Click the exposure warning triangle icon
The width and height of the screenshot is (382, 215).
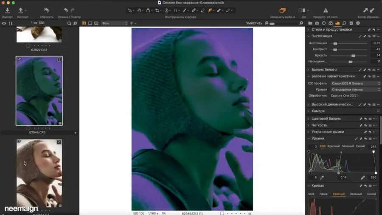(x=326, y=10)
